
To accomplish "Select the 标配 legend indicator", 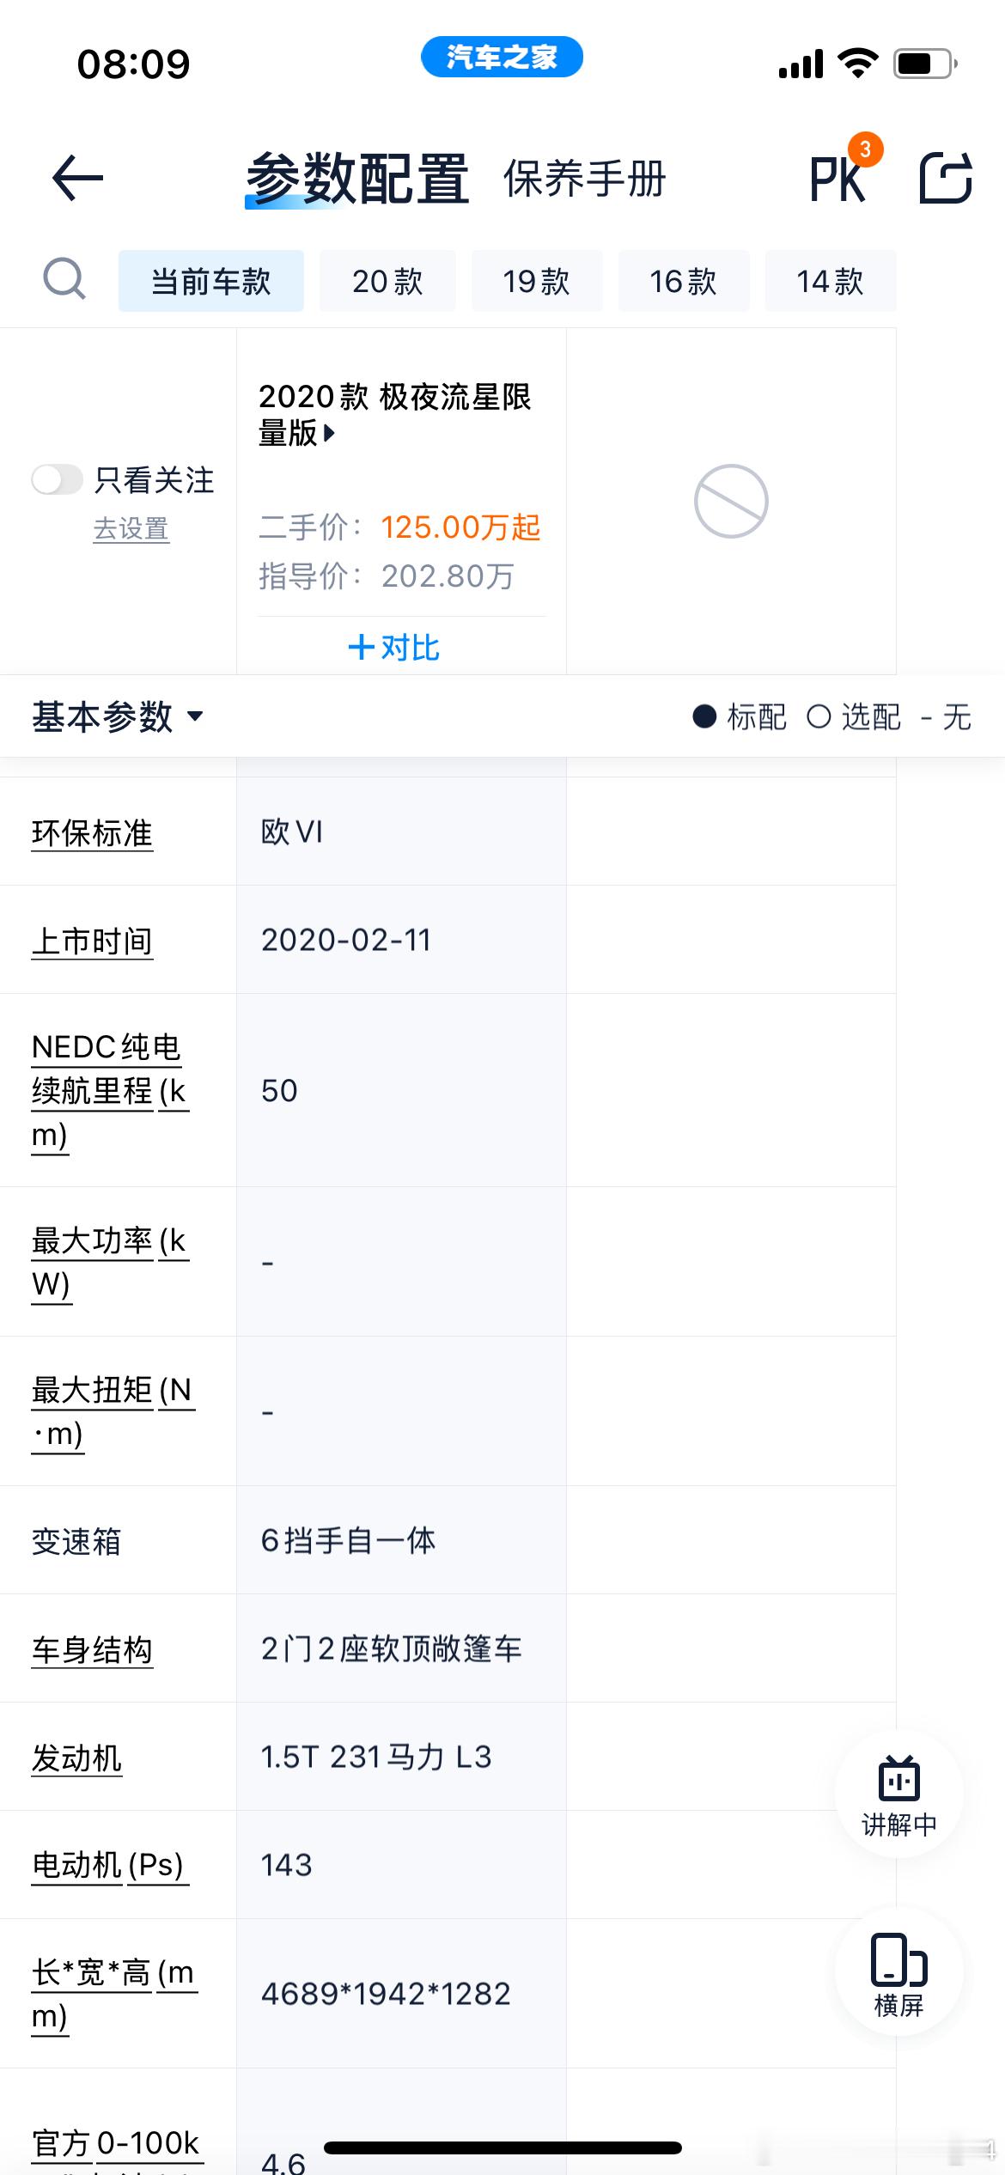I will click(739, 716).
